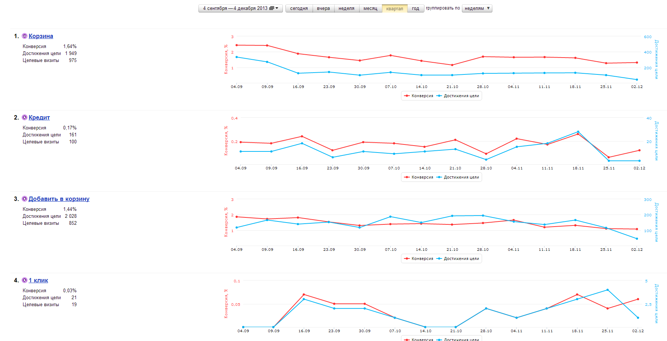
Task: Select the сегодня period tab
Action: coord(299,8)
